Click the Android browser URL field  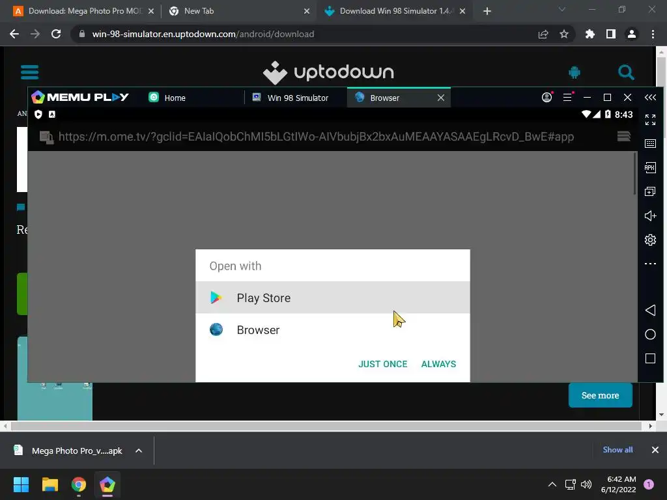[316, 137]
